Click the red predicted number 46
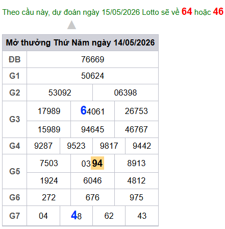 point(218,12)
